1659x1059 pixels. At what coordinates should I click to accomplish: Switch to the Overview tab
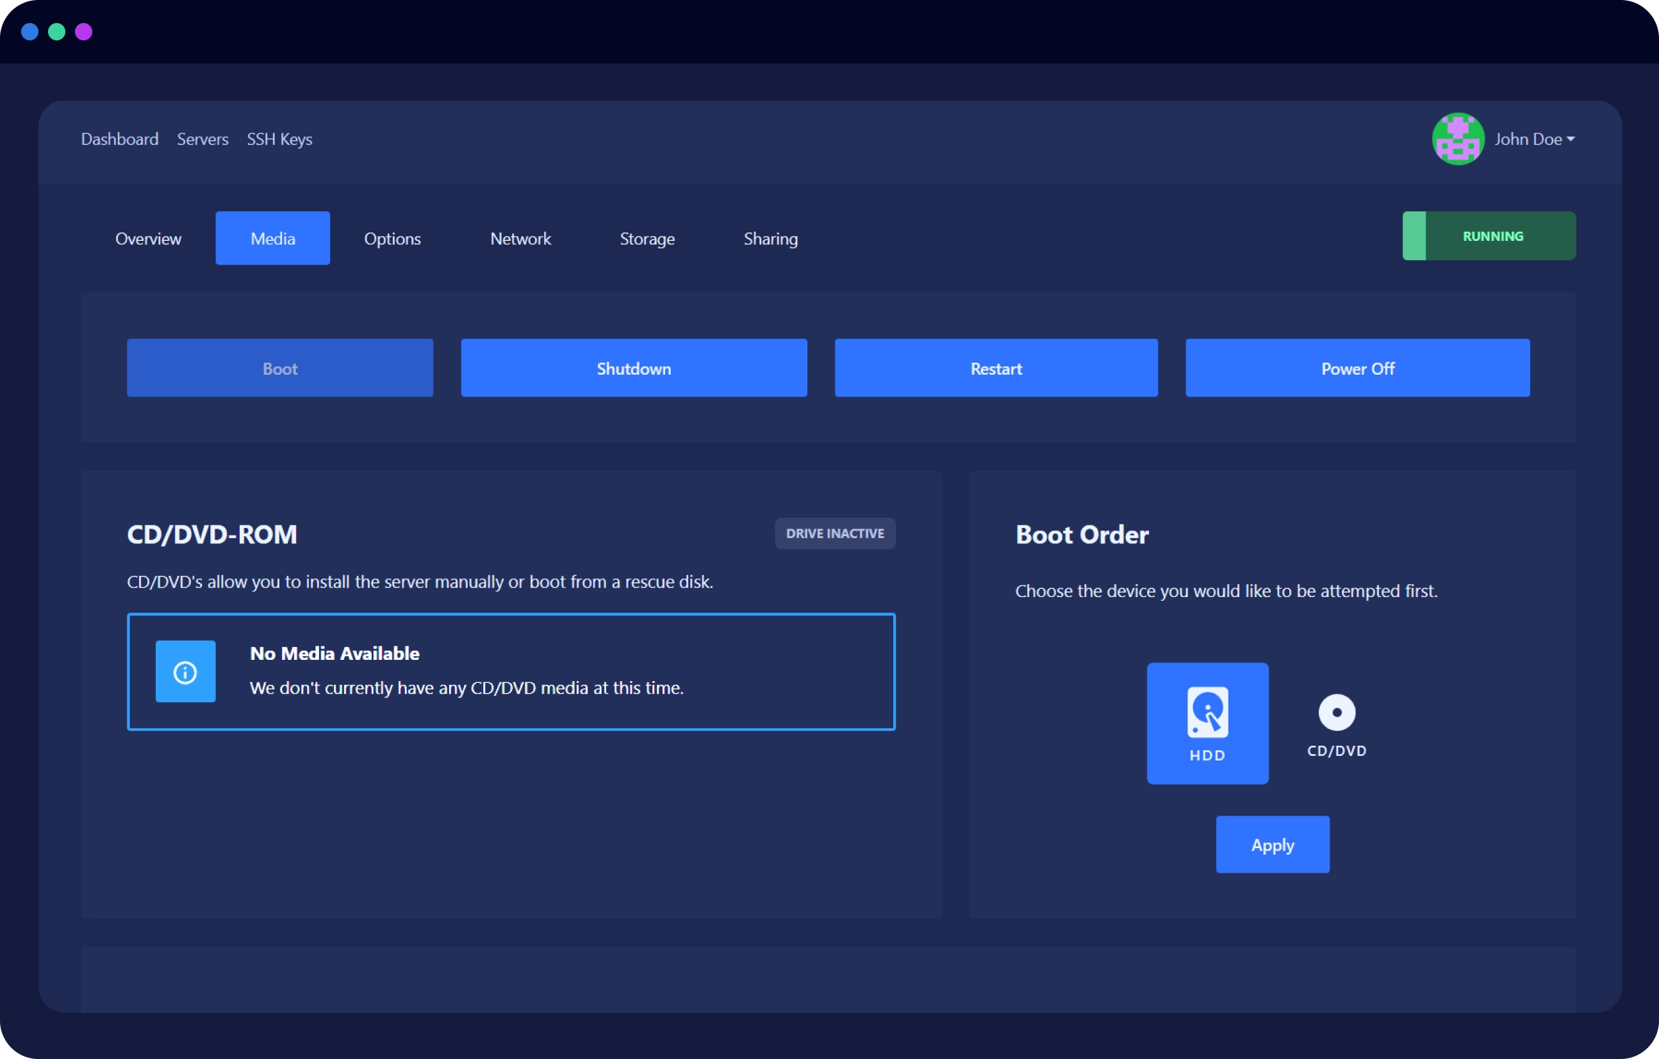[x=147, y=238]
